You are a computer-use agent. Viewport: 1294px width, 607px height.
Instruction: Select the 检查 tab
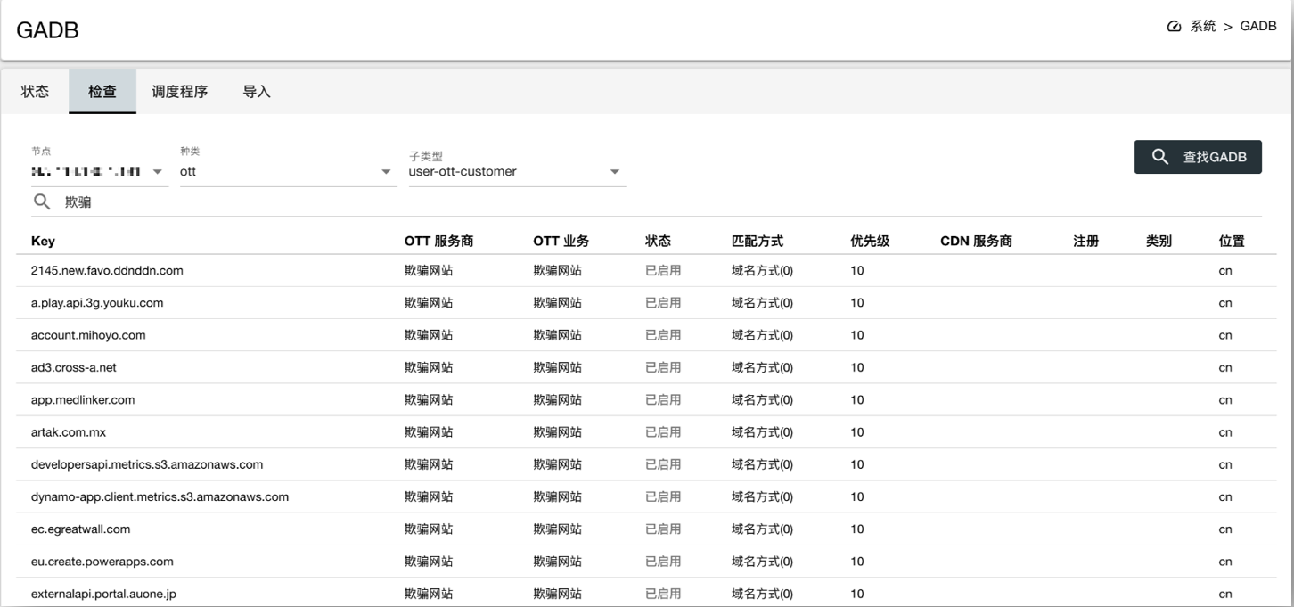[x=102, y=92]
